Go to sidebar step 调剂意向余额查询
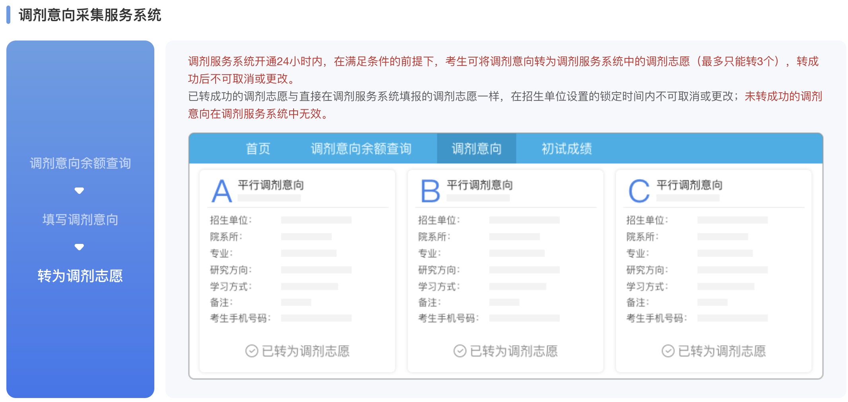Image resolution: width=848 pixels, height=402 pixels. 80,163
